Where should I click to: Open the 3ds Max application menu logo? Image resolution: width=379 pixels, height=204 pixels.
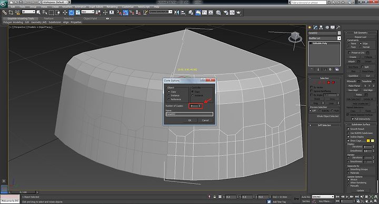(x=4, y=4)
